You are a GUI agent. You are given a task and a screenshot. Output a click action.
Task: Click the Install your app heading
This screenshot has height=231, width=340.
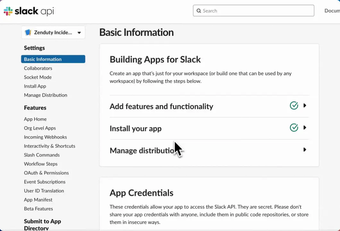(x=136, y=129)
